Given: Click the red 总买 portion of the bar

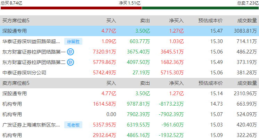Looking at the screenshot, I should 71,8.
